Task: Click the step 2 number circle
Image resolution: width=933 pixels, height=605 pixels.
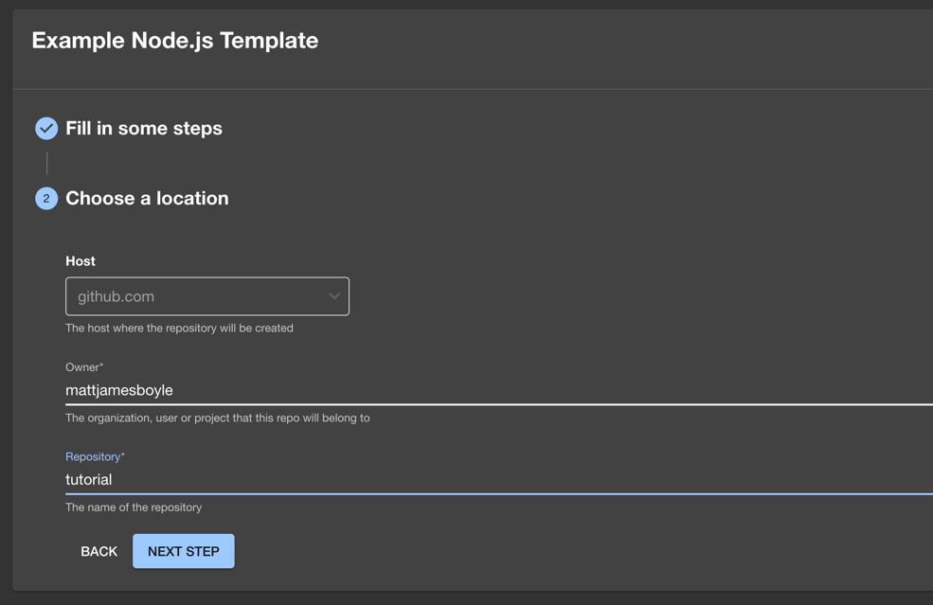Action: [46, 199]
